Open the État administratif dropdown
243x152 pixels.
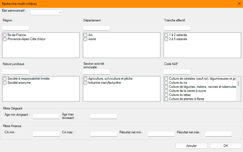tap(46, 12)
